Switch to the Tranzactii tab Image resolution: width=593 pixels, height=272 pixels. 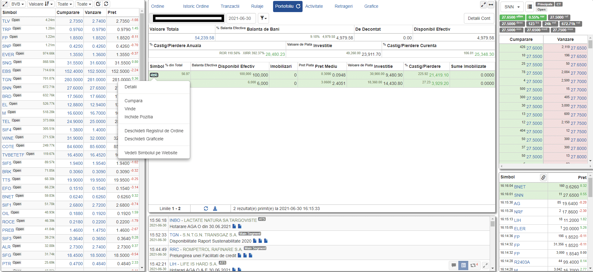click(x=230, y=6)
